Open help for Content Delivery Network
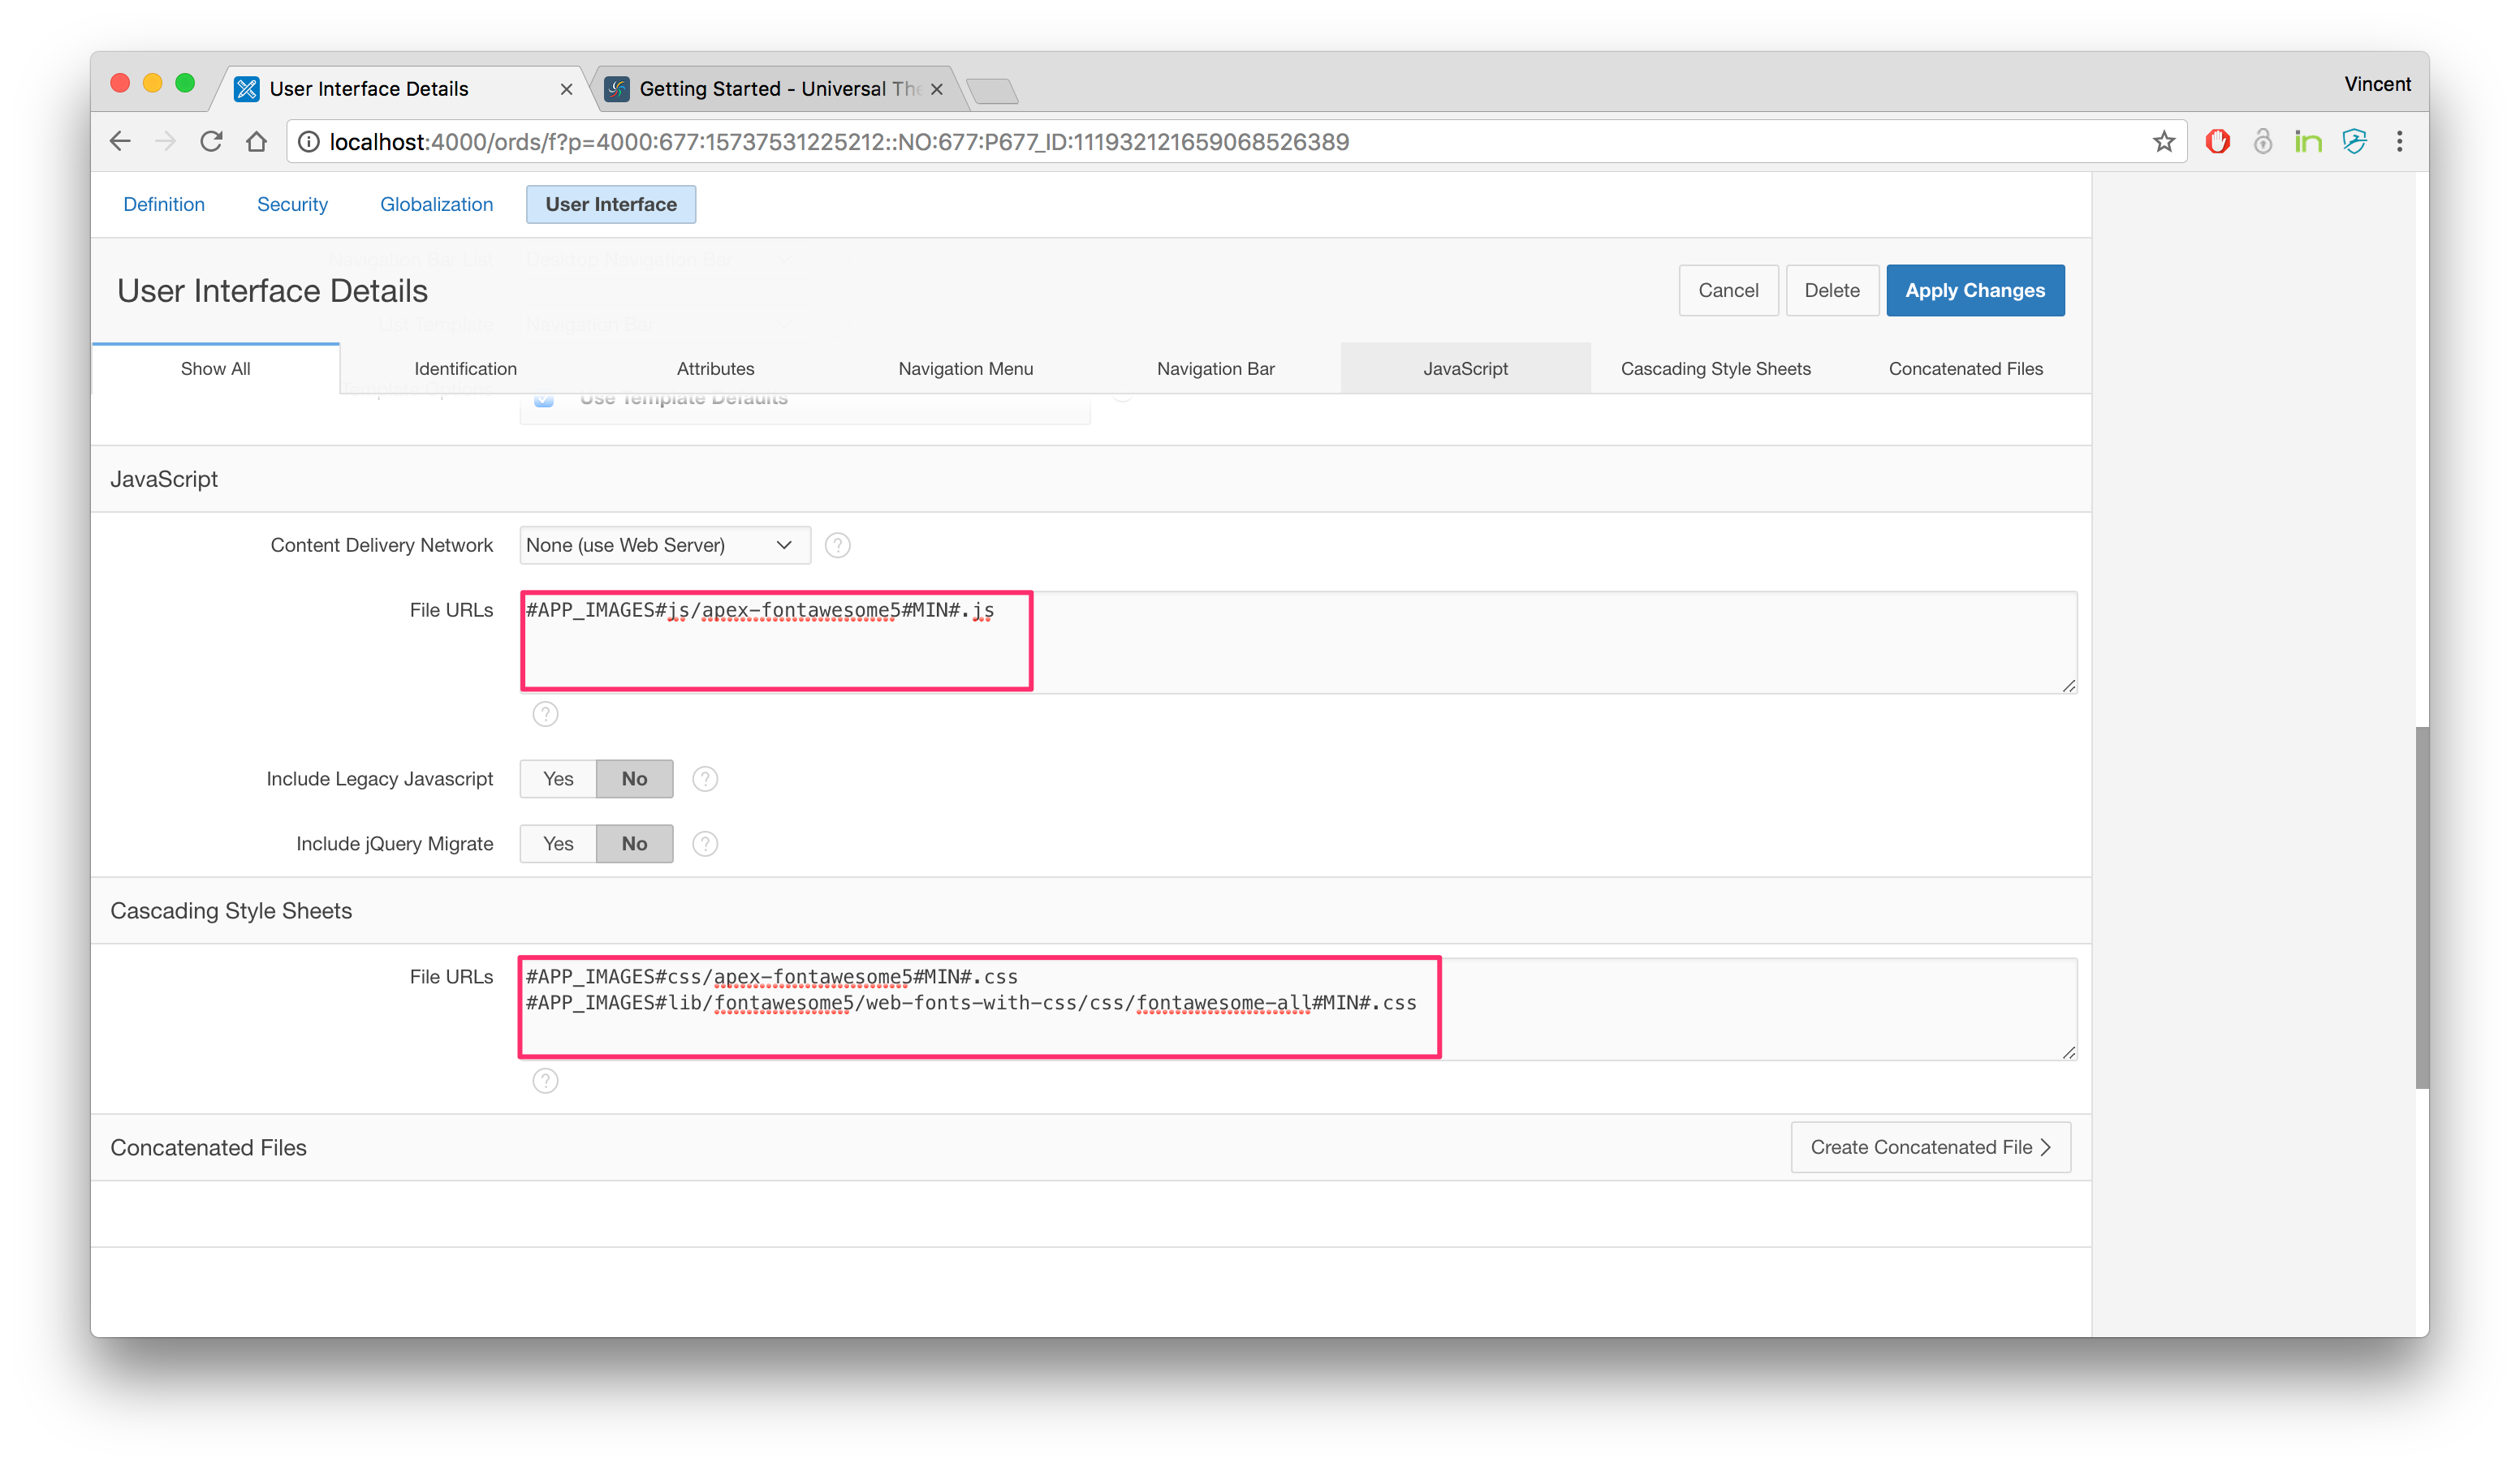 tap(837, 545)
